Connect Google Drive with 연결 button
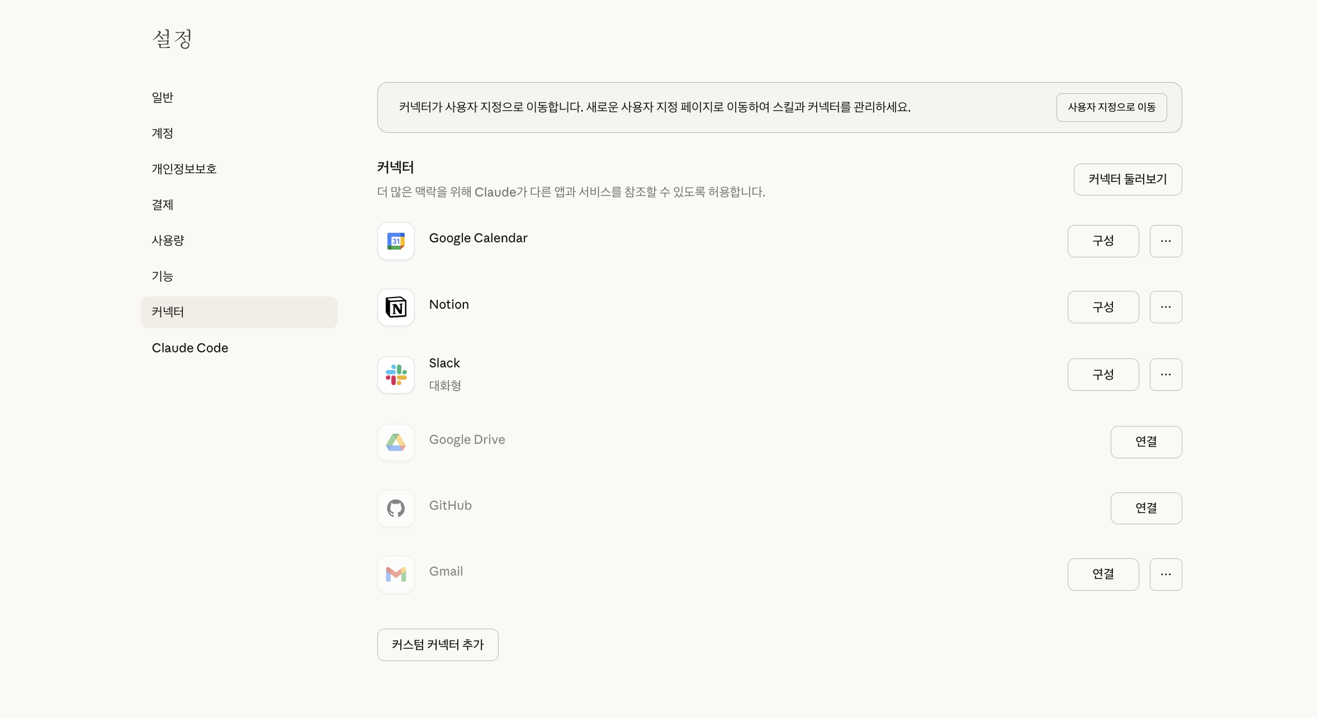 pos(1146,442)
